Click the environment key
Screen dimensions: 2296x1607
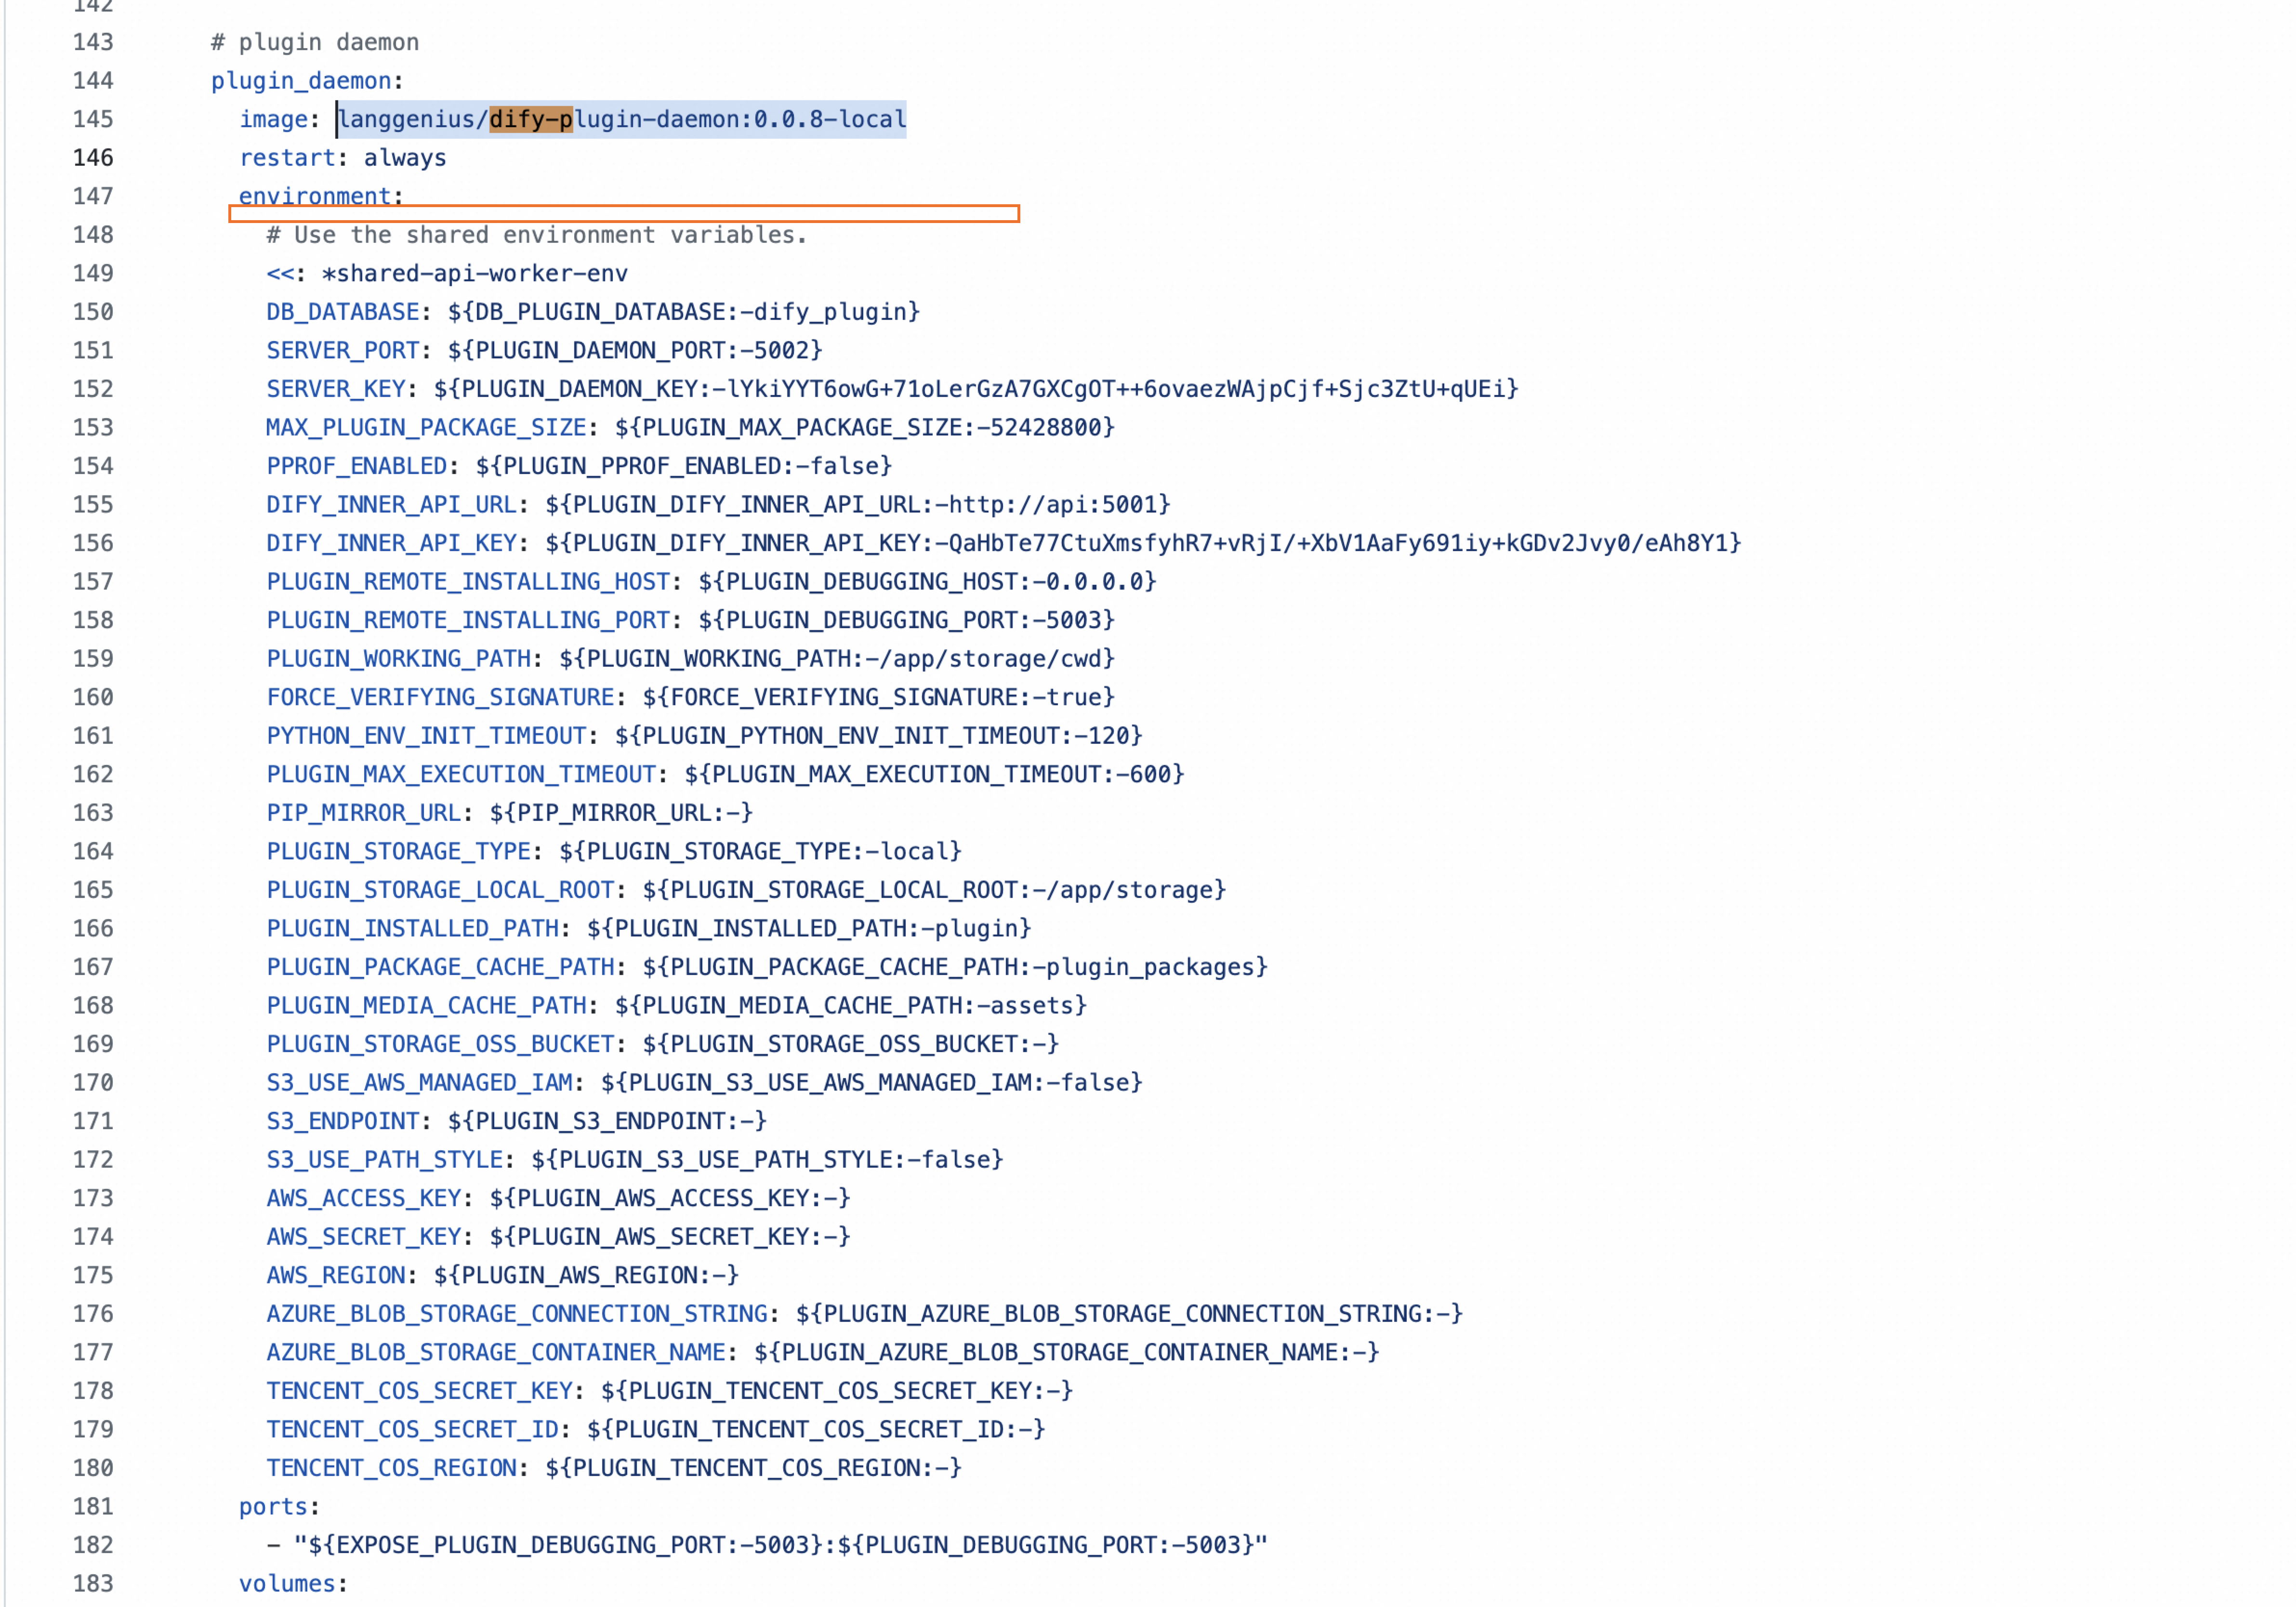[x=314, y=196]
